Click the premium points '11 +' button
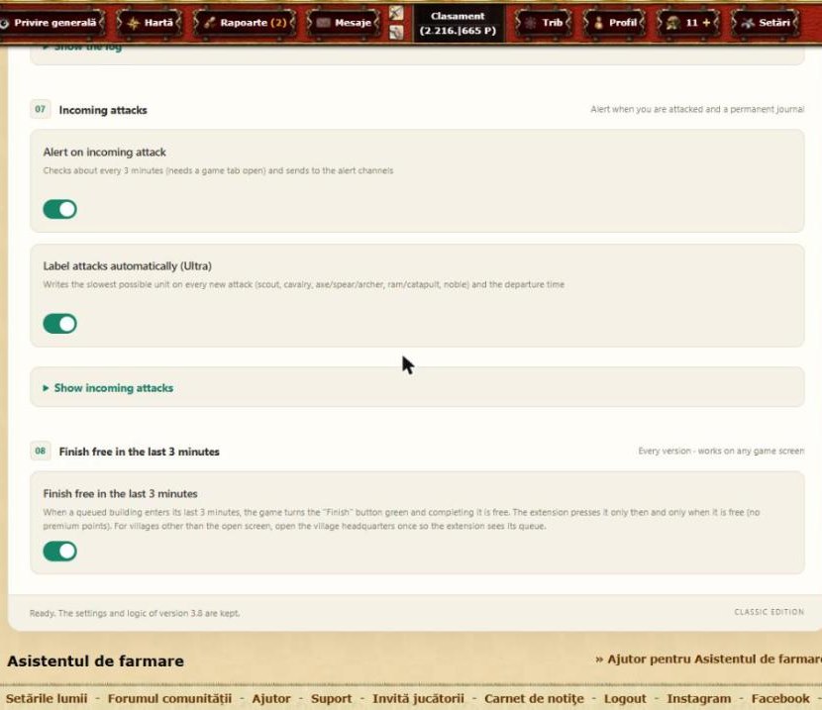This screenshot has height=710, width=822. (x=687, y=23)
